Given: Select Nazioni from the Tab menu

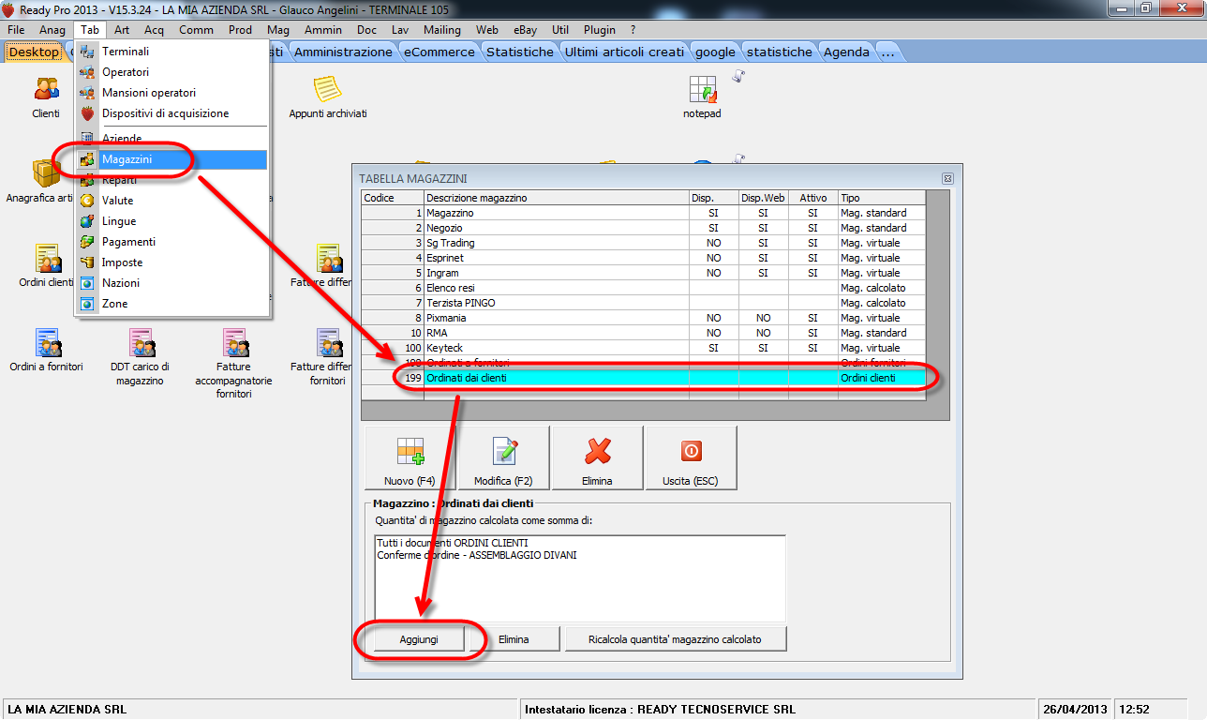Looking at the screenshot, I should coord(173,283).
